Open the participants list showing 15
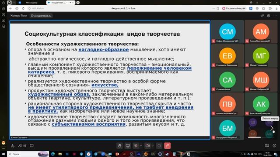 (22, 146)
